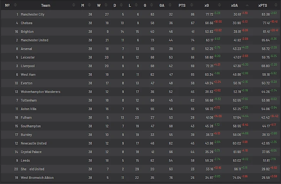The image size is (281, 184).
Task: Open the Manchester City team link
Action: 32,14
